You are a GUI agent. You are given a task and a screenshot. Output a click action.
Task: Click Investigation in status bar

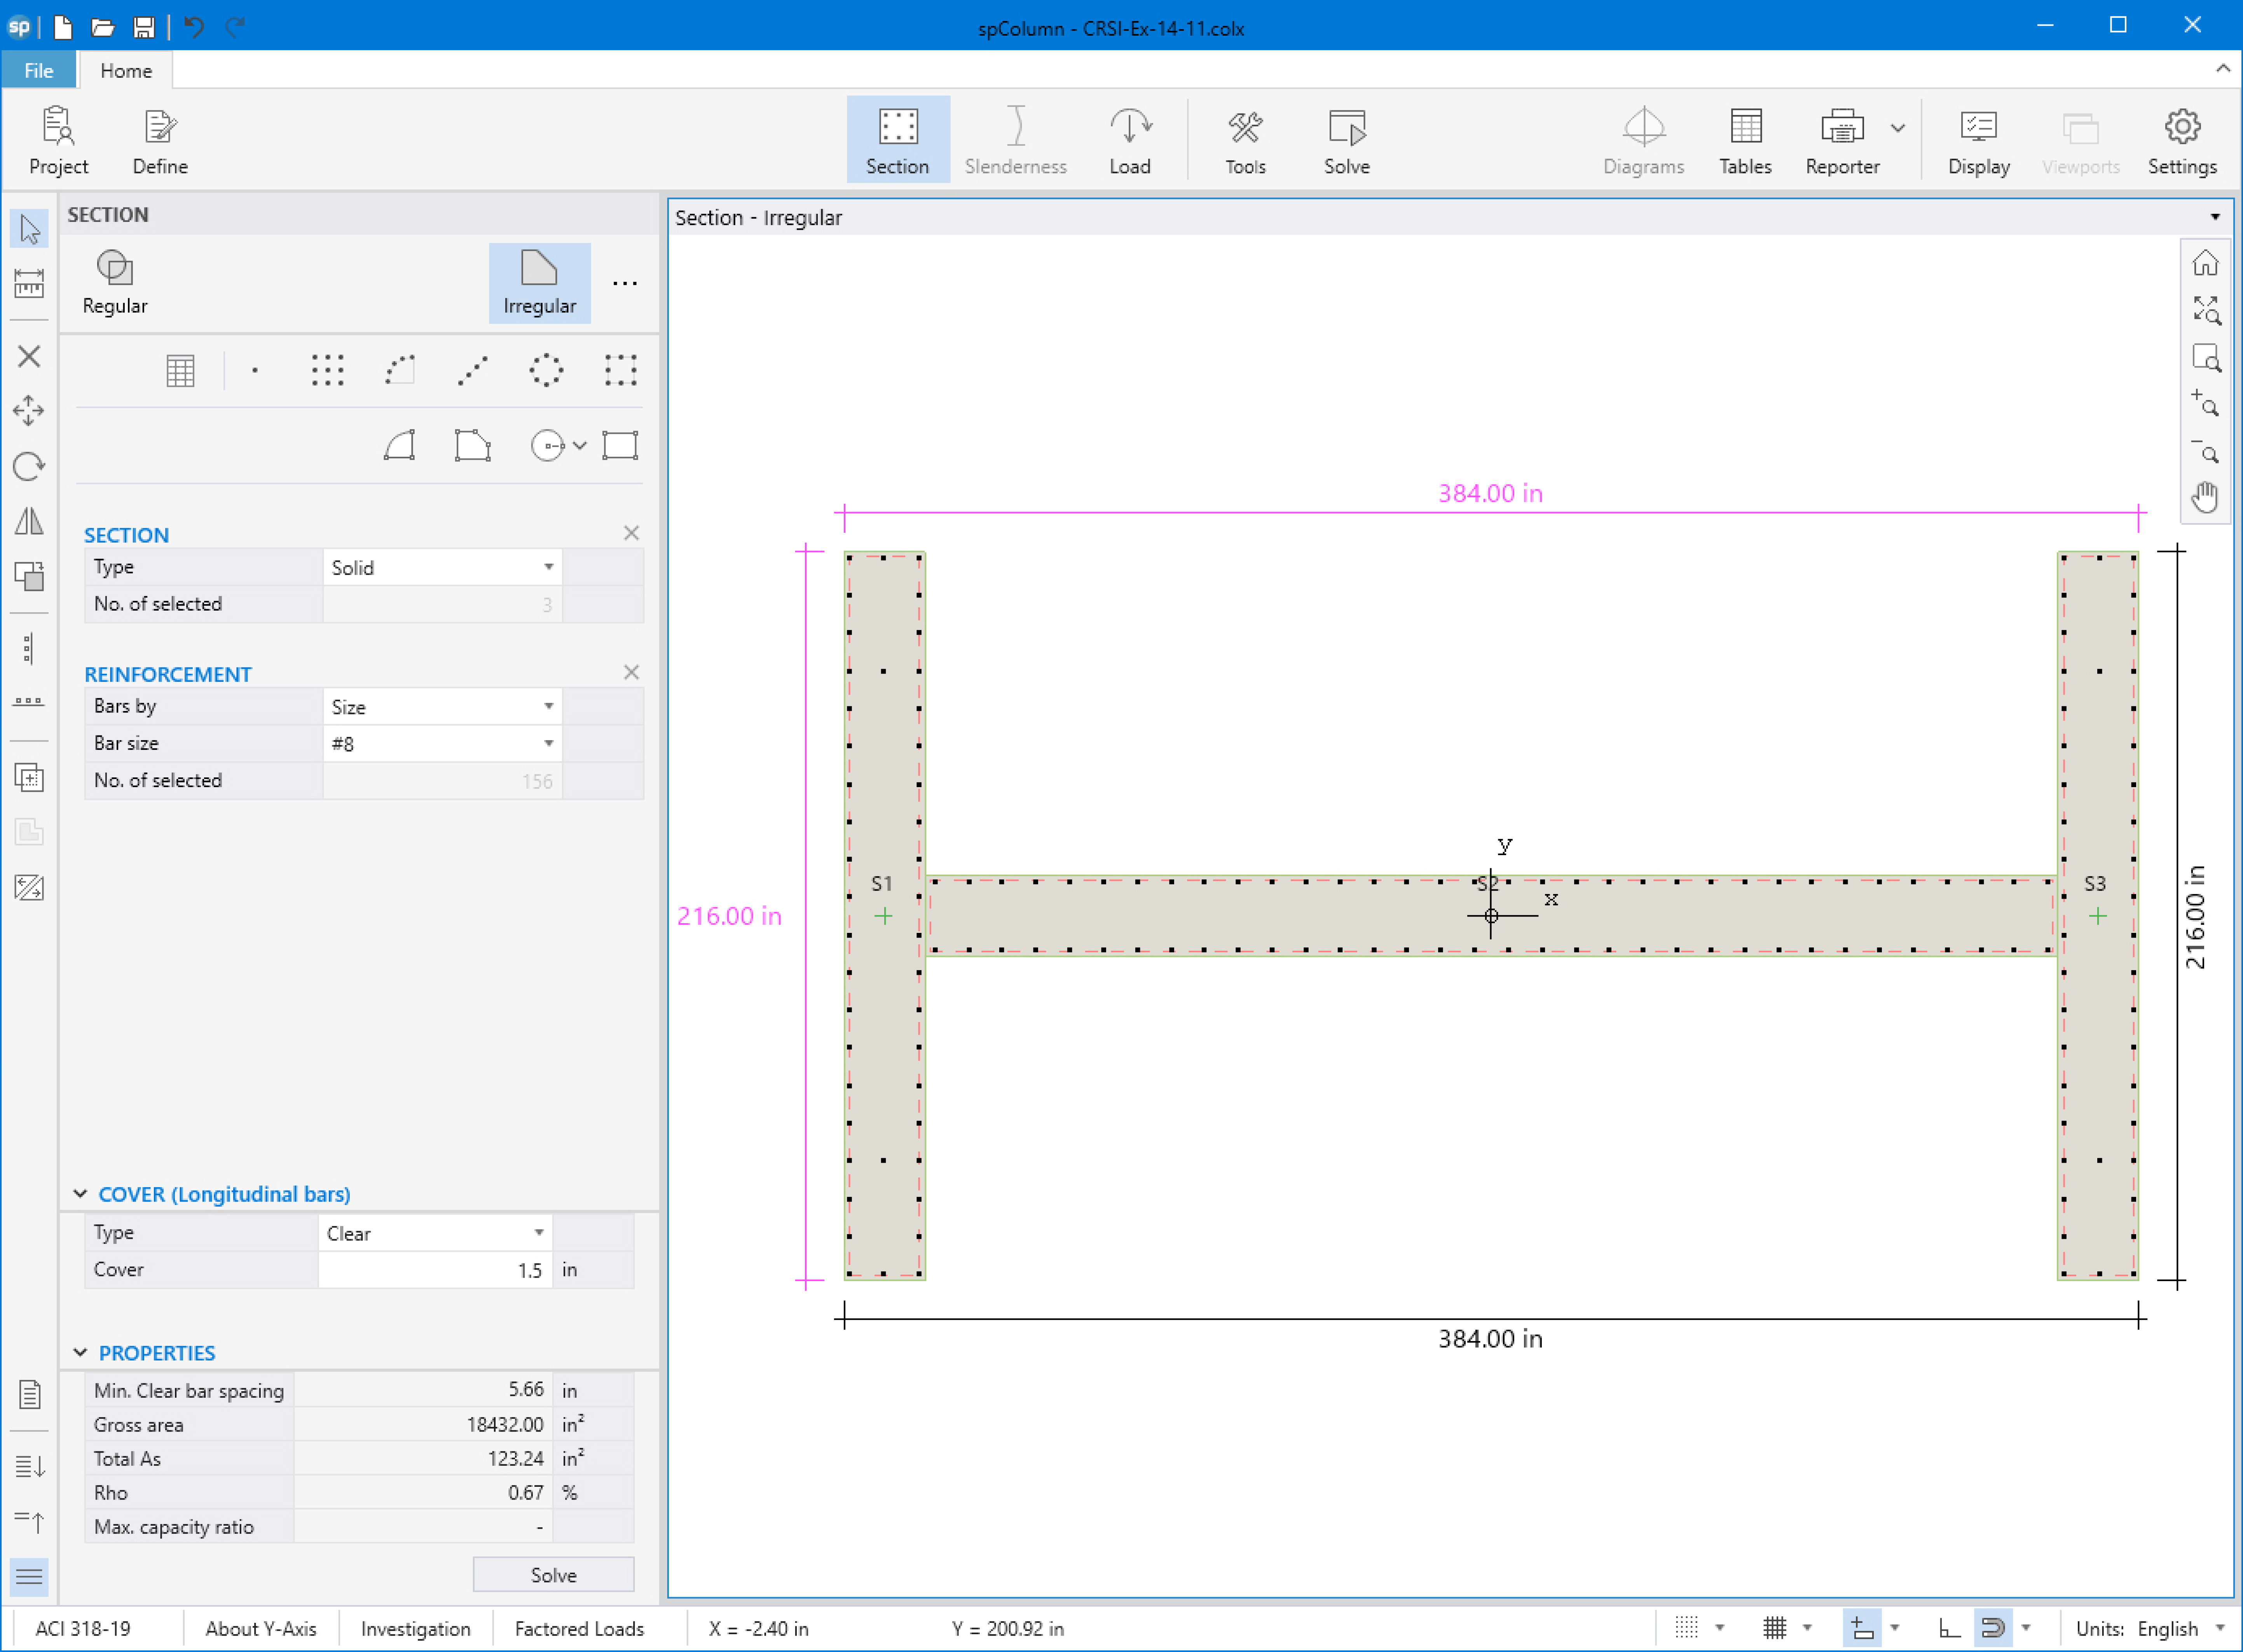pyautogui.click(x=415, y=1629)
